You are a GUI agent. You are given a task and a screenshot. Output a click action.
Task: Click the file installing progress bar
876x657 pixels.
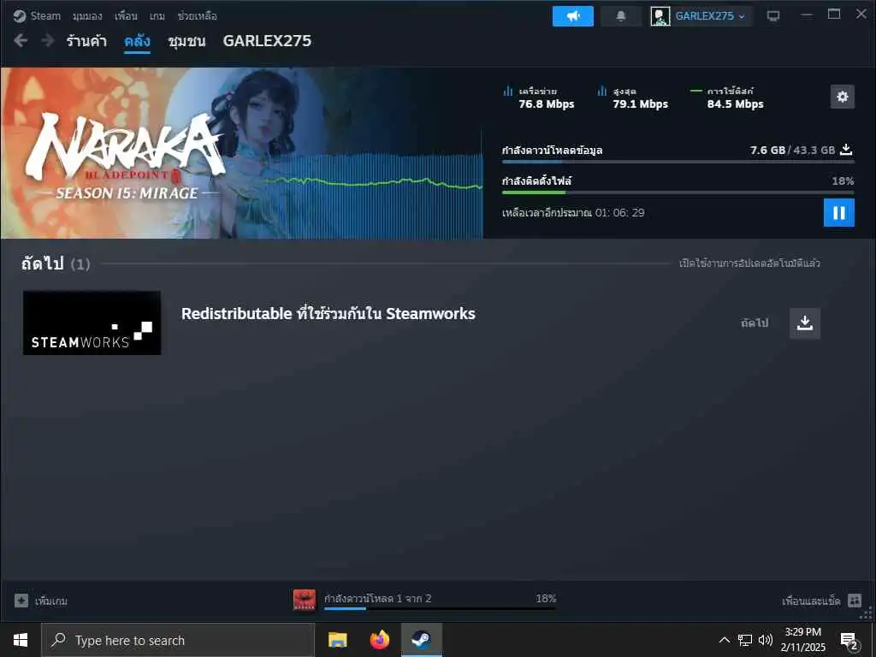tap(678, 192)
